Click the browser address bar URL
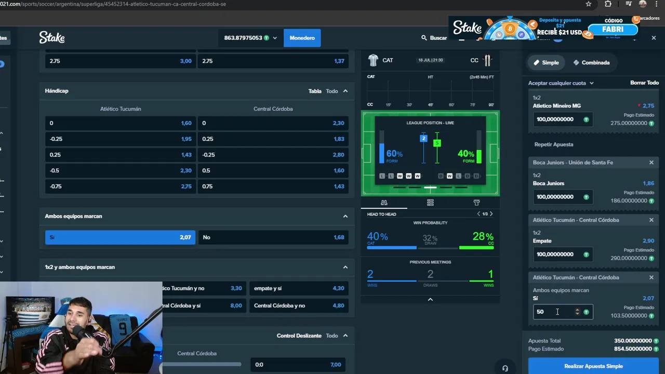 [113, 4]
